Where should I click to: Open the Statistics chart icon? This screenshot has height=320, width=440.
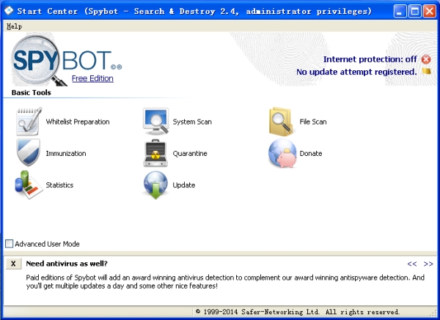pos(29,185)
